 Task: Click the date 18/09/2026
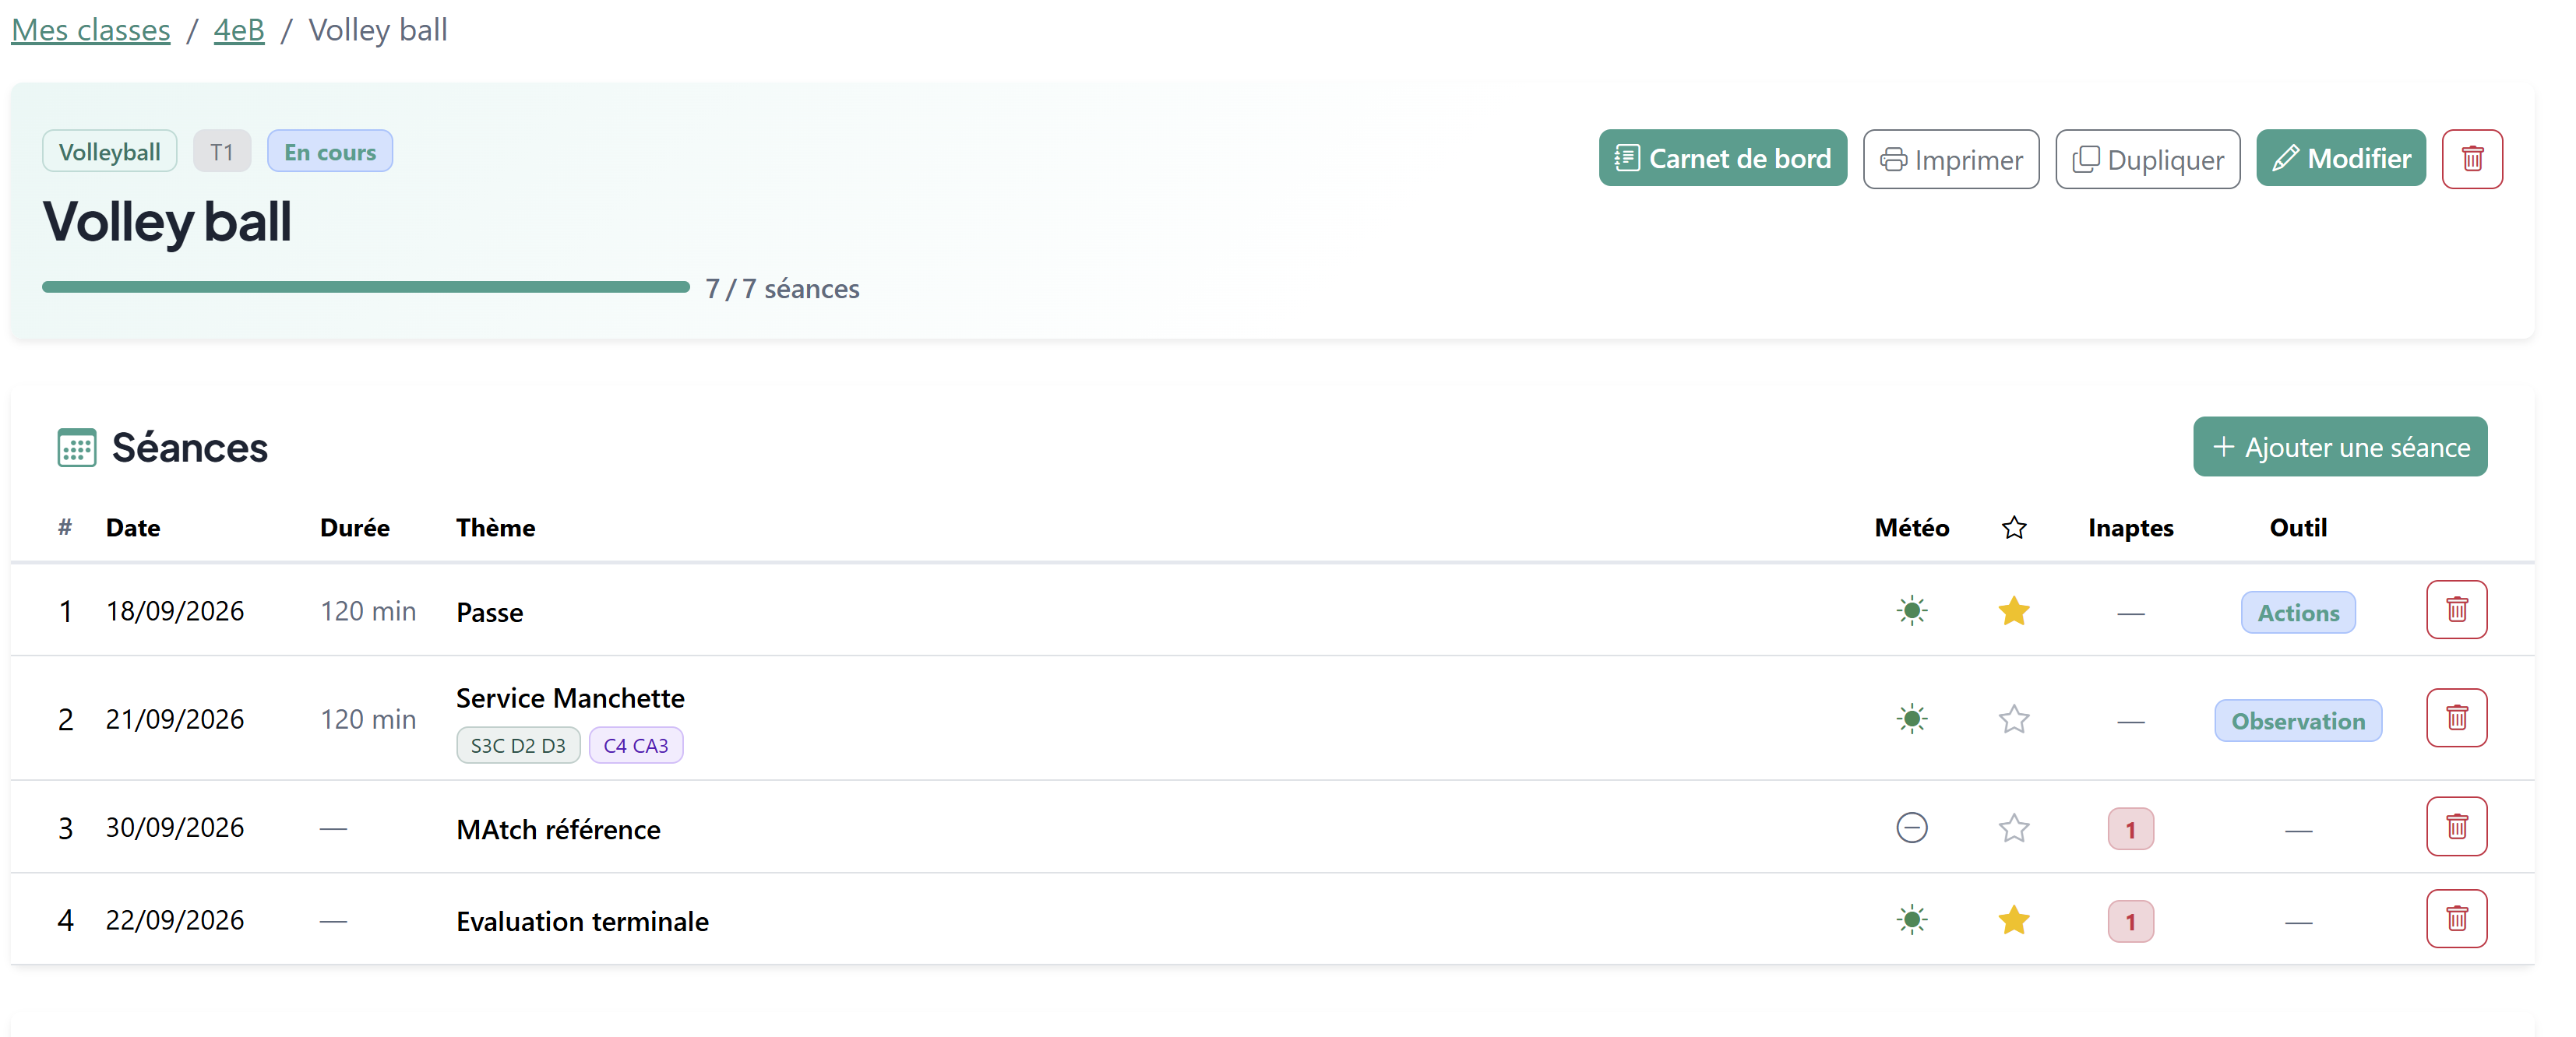[x=175, y=611]
